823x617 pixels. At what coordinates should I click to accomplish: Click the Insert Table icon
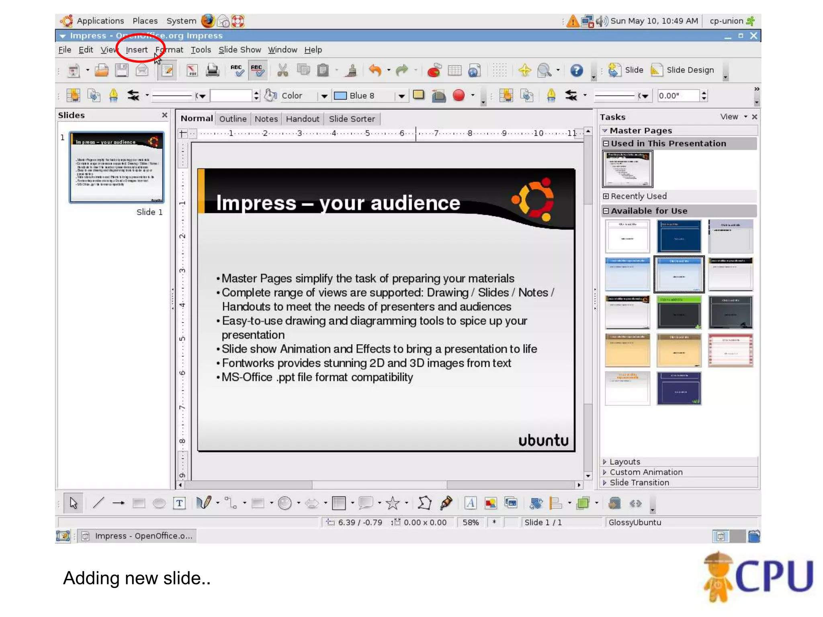click(454, 70)
